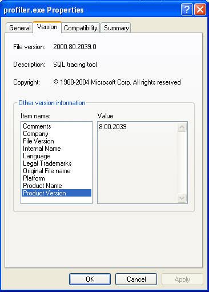The height and width of the screenshot is (292, 209).
Task: Click the Microsoft Corp. copyright text
Action: tap(117, 82)
